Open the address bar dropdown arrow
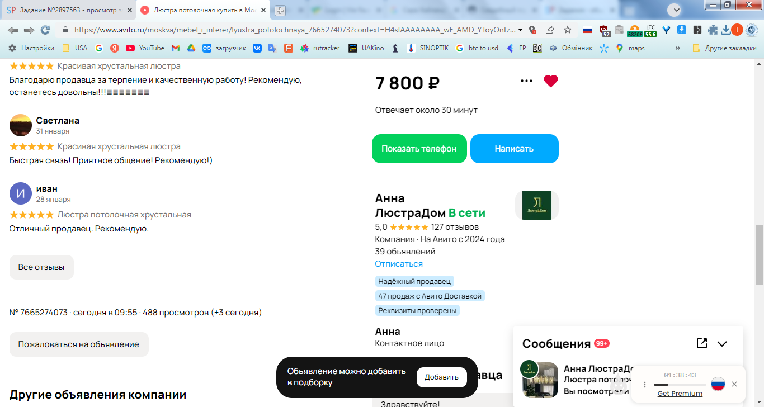 [521, 30]
